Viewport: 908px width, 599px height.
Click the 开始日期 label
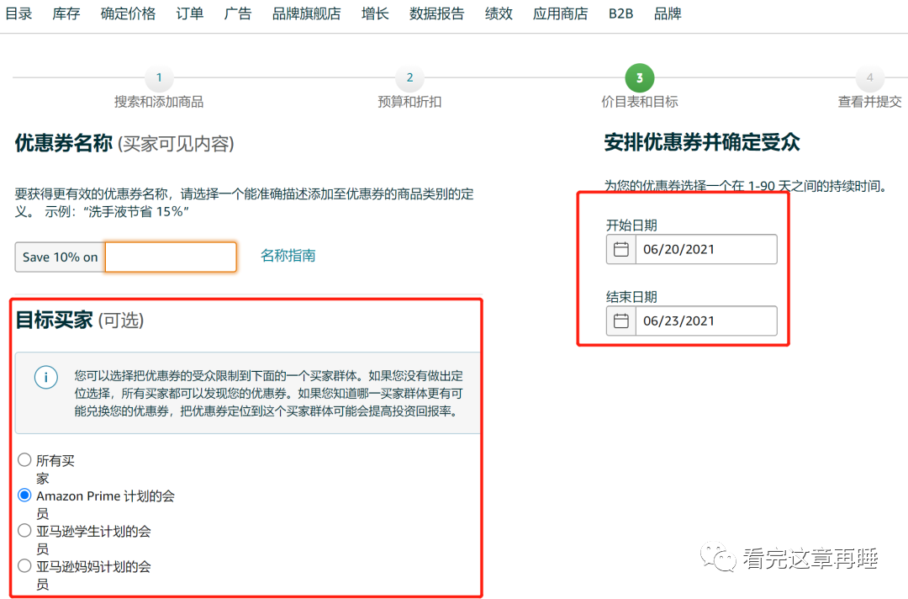[631, 225]
